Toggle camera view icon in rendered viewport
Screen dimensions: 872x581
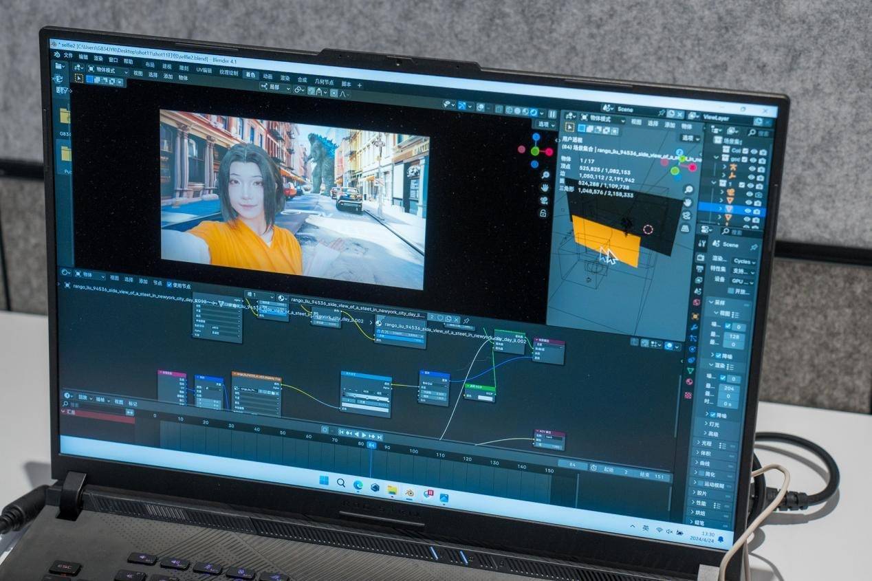[544, 200]
